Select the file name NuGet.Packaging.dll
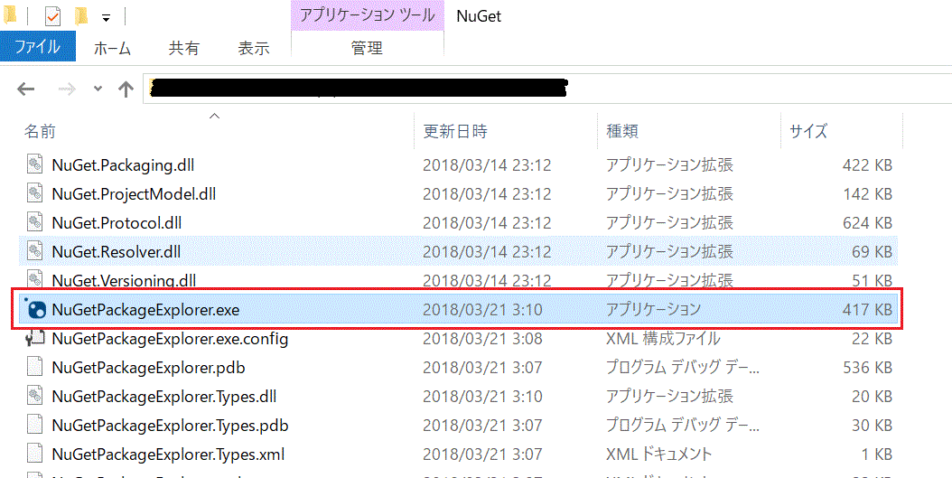Image resolution: width=952 pixels, height=478 pixels. pos(123,164)
